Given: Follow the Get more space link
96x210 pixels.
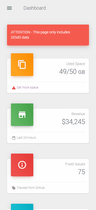Looking at the screenshot, I should coord(28,87).
